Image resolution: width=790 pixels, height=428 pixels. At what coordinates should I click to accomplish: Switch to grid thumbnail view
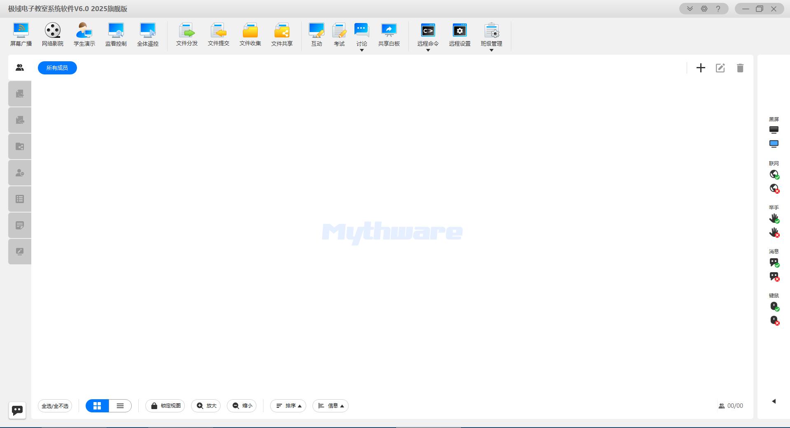click(x=97, y=406)
